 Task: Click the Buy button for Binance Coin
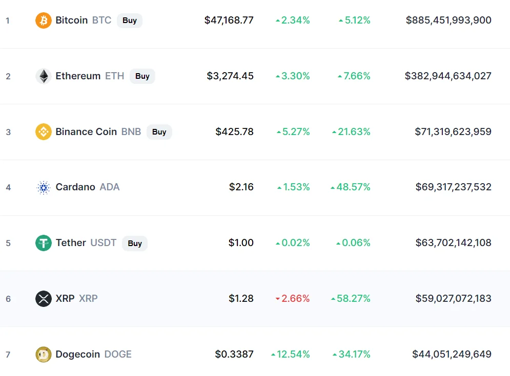click(159, 132)
